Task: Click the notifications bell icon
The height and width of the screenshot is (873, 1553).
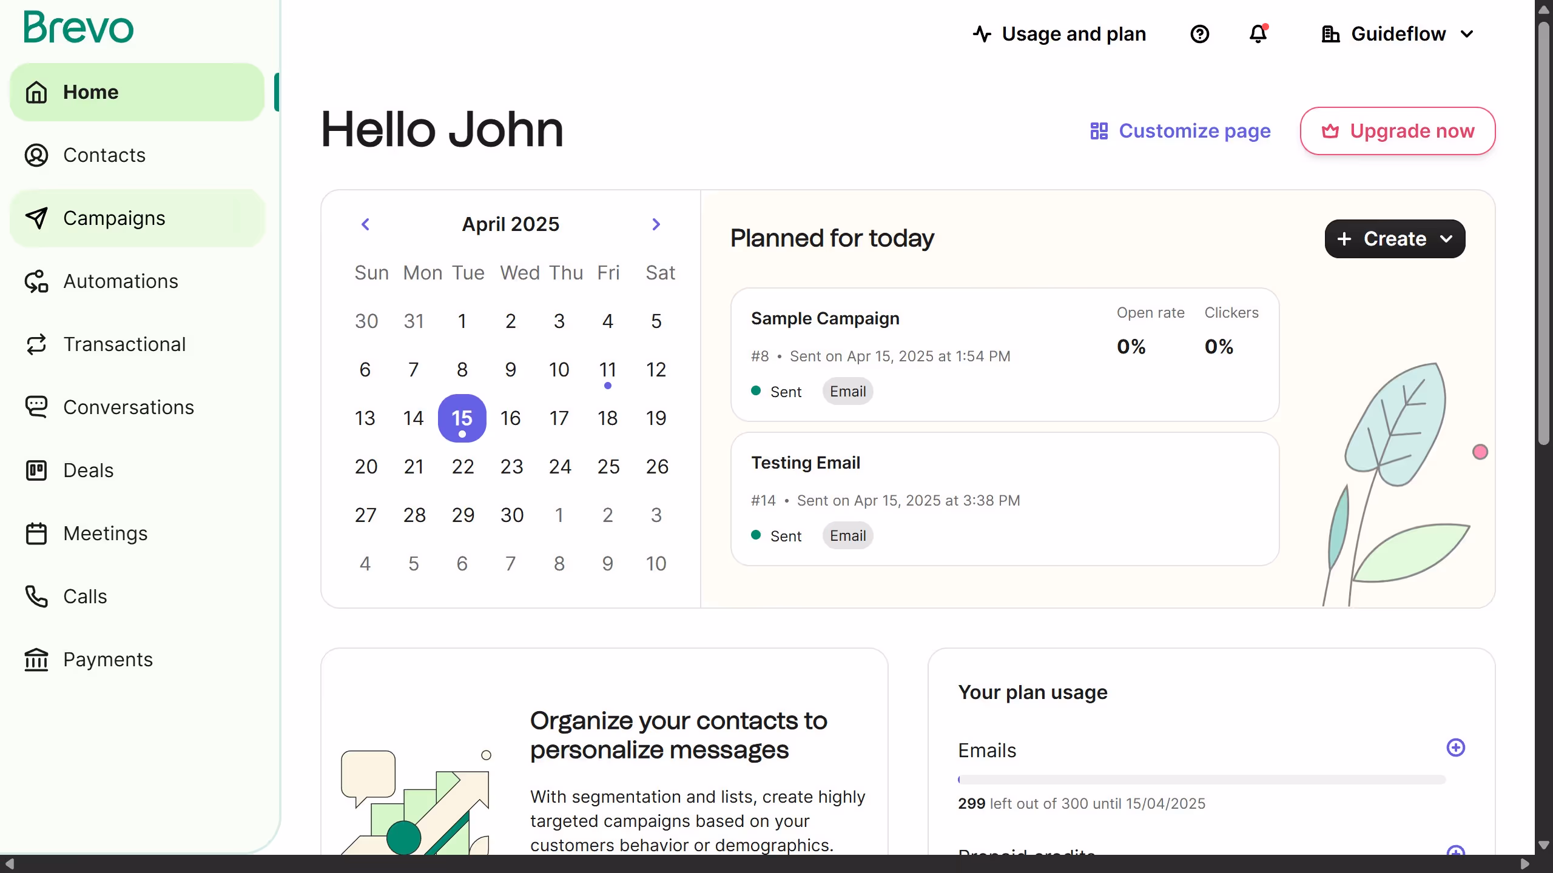Action: point(1258,34)
